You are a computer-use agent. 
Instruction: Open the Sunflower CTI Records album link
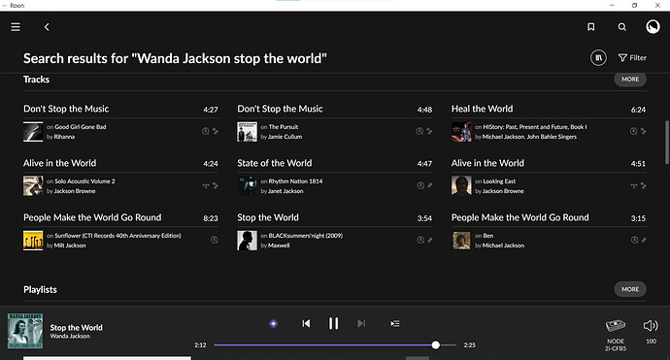[x=117, y=235]
